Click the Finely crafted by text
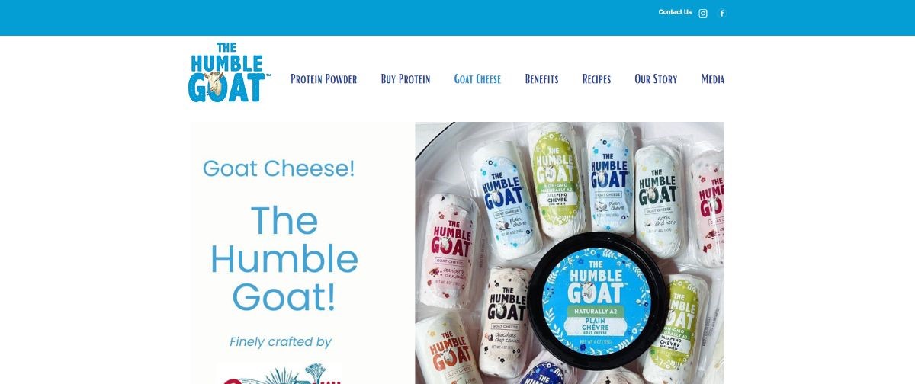 [x=281, y=342]
